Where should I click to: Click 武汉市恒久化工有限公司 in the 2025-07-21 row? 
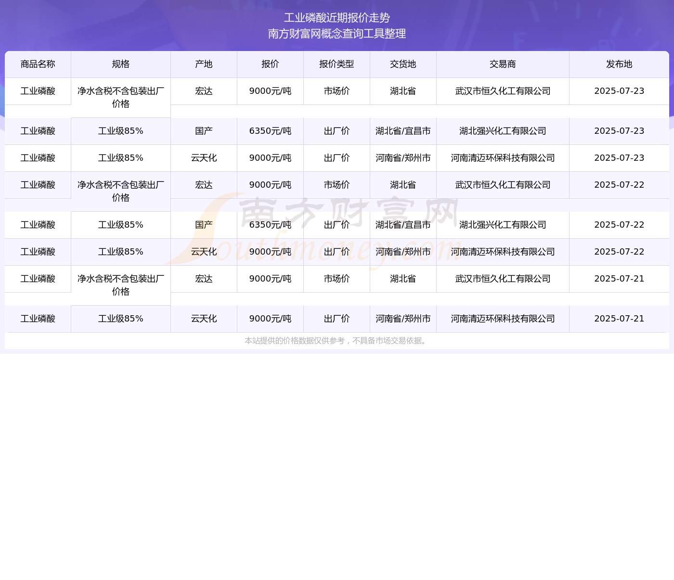click(503, 279)
